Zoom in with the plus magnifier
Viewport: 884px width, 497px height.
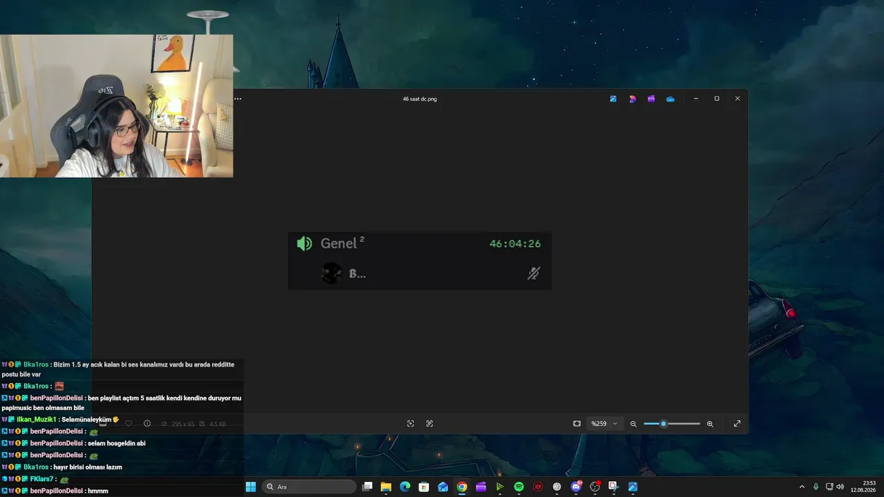point(710,423)
